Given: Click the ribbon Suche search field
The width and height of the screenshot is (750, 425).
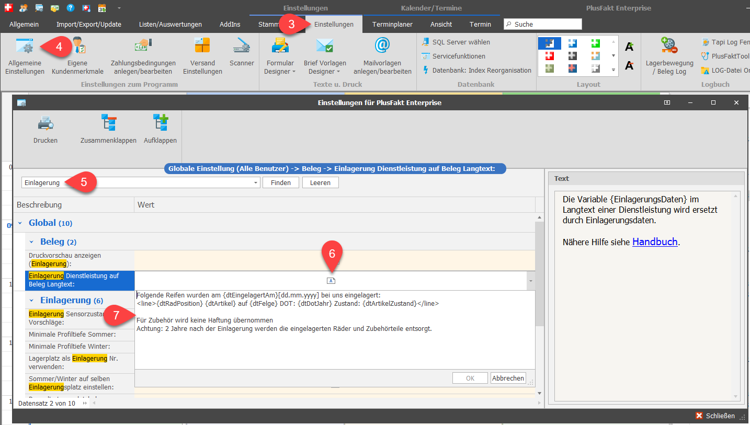Looking at the screenshot, I should 542,24.
